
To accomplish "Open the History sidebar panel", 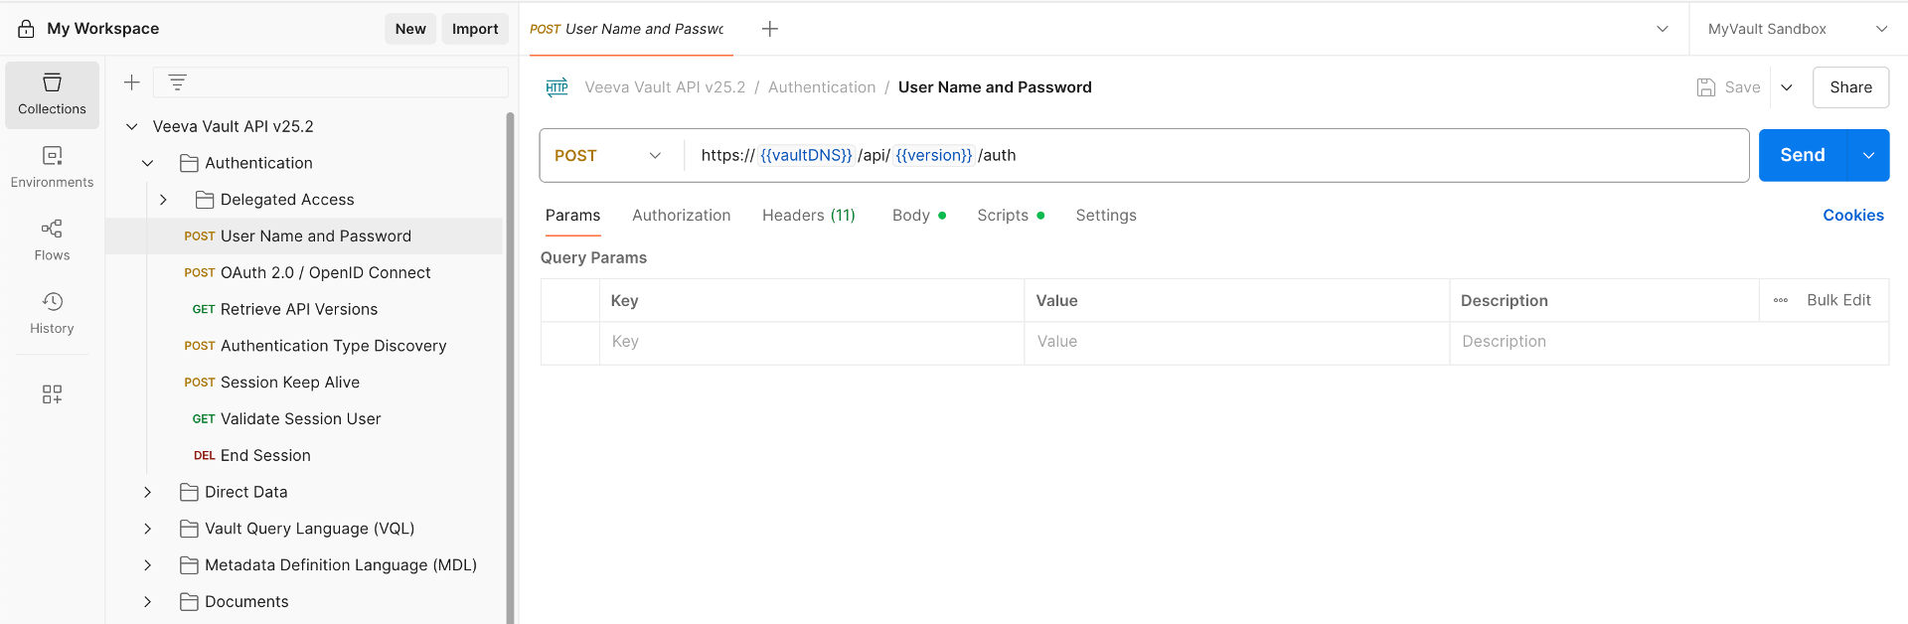I will click(x=52, y=313).
